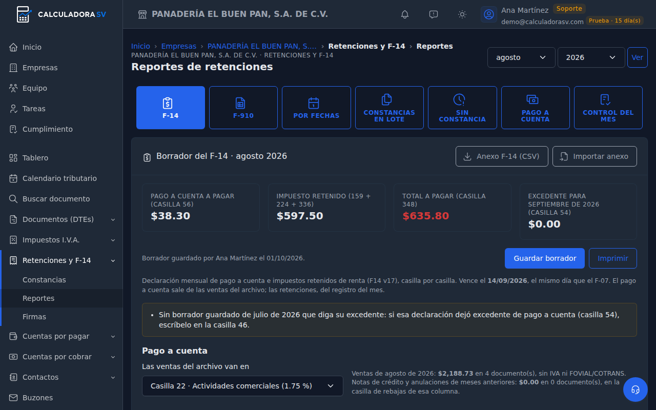Image resolution: width=656 pixels, height=410 pixels.
Task: Open Buzones in the sidebar
Action: pyautogui.click(x=61, y=398)
